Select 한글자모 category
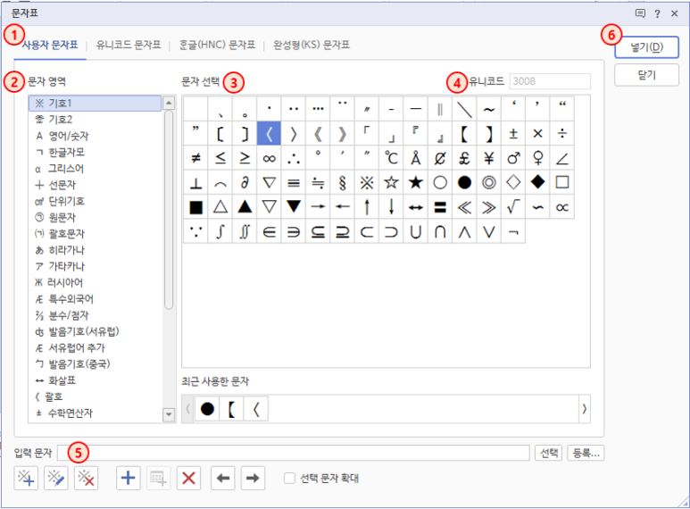Viewport: 690px width, 509px height. (x=95, y=152)
